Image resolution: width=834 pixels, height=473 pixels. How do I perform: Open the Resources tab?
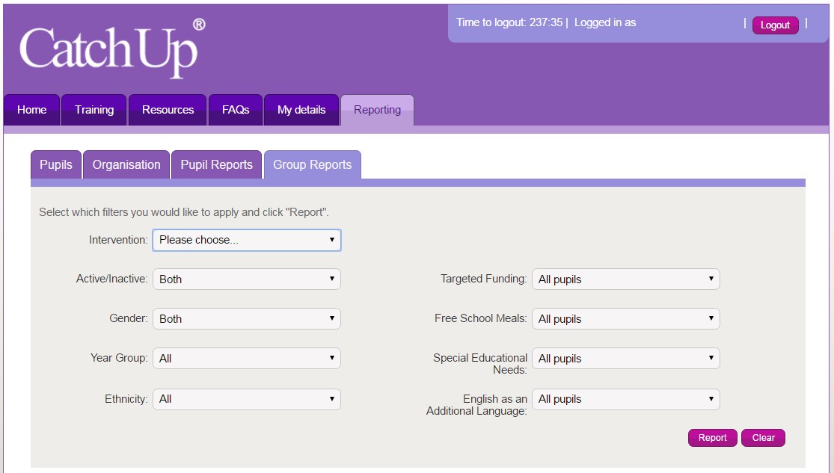point(168,110)
